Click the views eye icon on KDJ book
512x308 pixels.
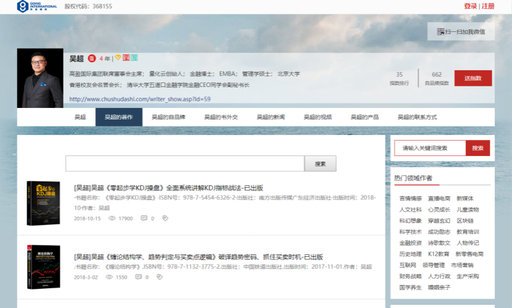(112, 218)
